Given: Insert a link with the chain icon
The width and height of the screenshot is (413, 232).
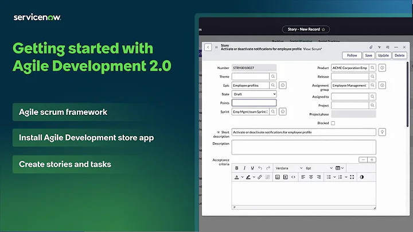Looking at the screenshot, I should click(x=260, y=177).
